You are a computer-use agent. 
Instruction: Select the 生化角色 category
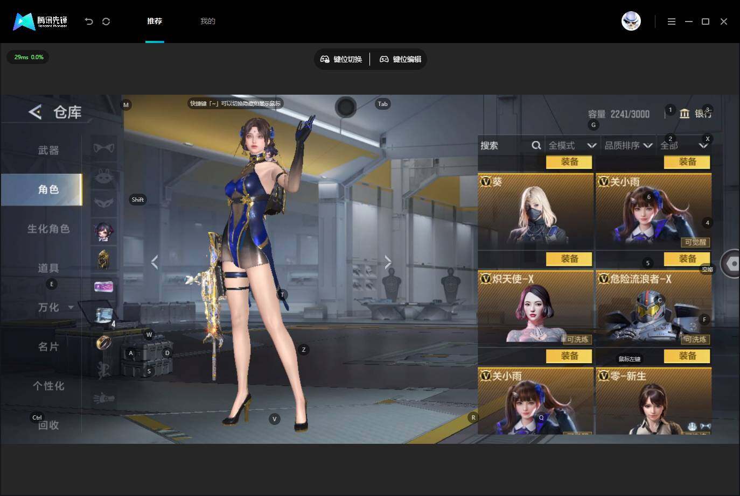48,229
